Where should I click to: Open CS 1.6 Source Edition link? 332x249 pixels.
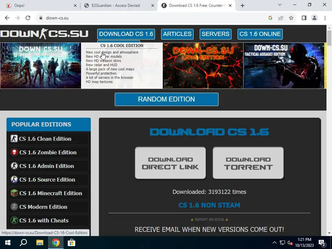tap(49, 180)
